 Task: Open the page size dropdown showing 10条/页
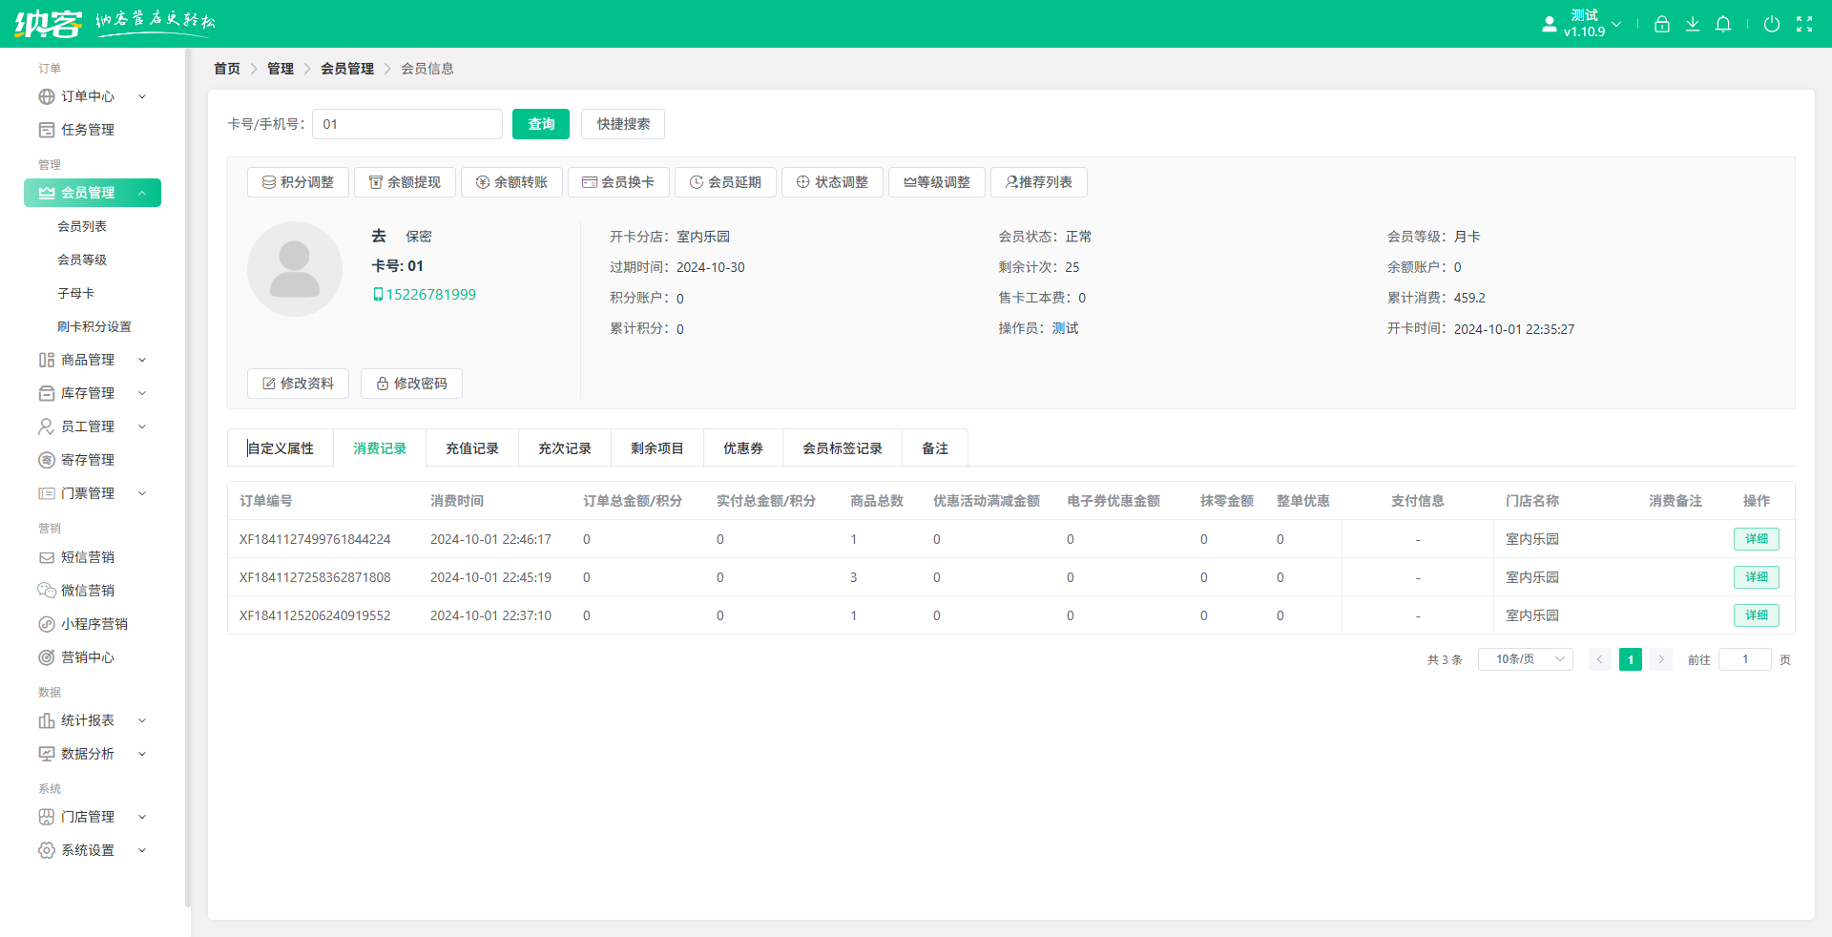[x=1524, y=658]
